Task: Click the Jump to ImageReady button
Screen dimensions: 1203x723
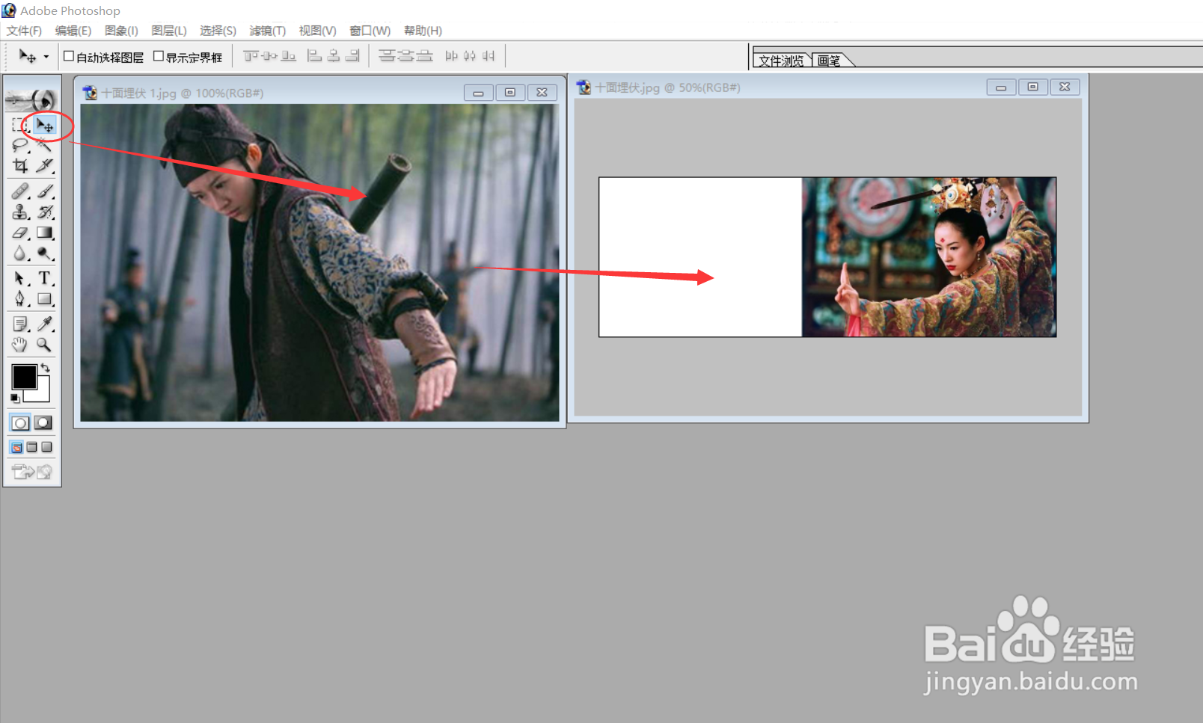Action: (x=32, y=472)
